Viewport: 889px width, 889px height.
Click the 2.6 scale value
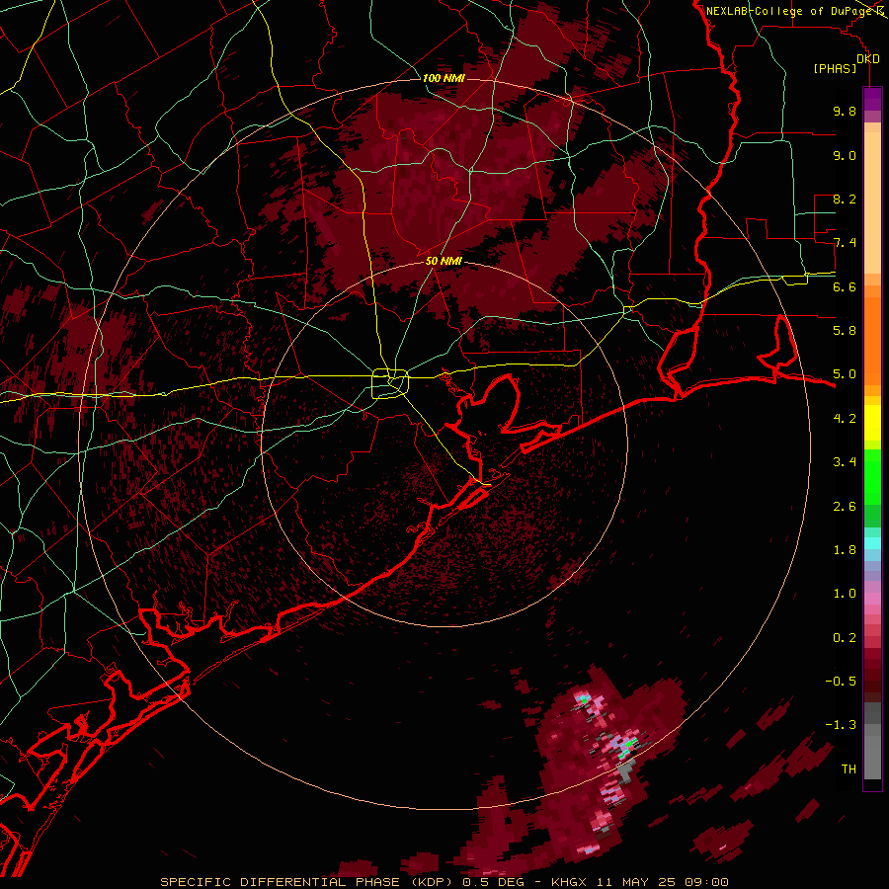tap(845, 507)
